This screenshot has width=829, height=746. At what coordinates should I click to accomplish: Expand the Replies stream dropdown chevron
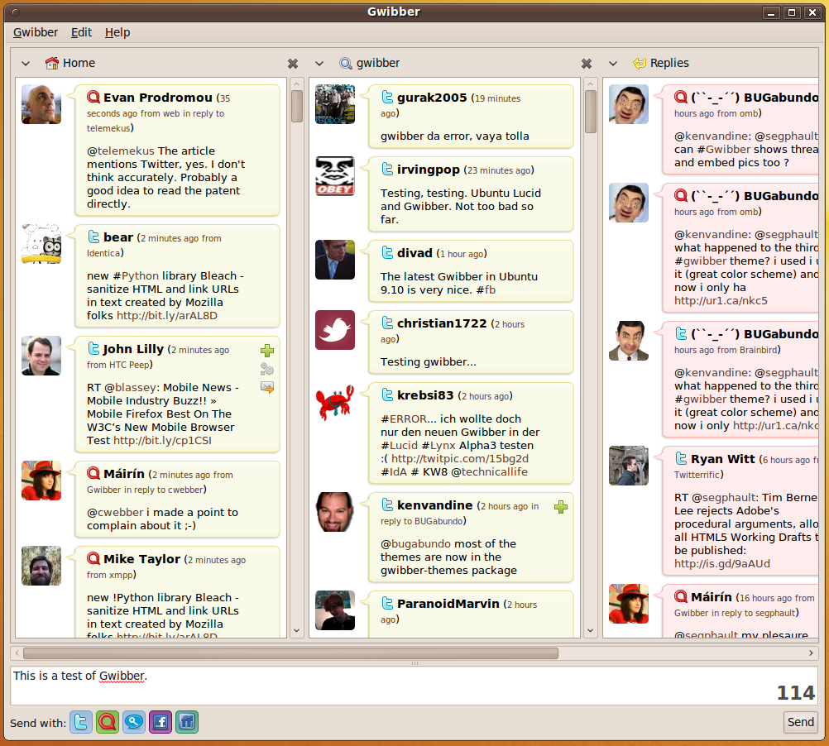point(613,64)
